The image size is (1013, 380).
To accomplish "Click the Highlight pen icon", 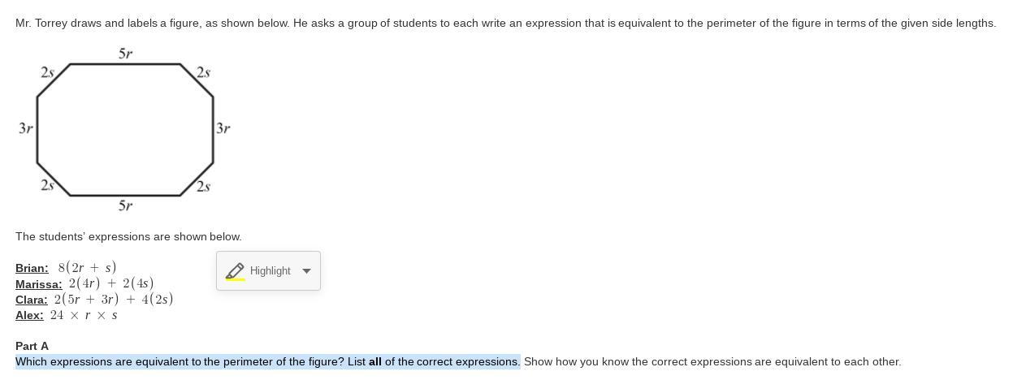I will [235, 271].
